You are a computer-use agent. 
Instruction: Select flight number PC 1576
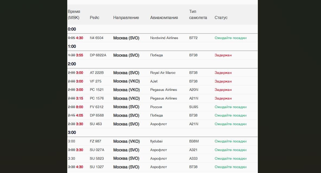(97, 98)
